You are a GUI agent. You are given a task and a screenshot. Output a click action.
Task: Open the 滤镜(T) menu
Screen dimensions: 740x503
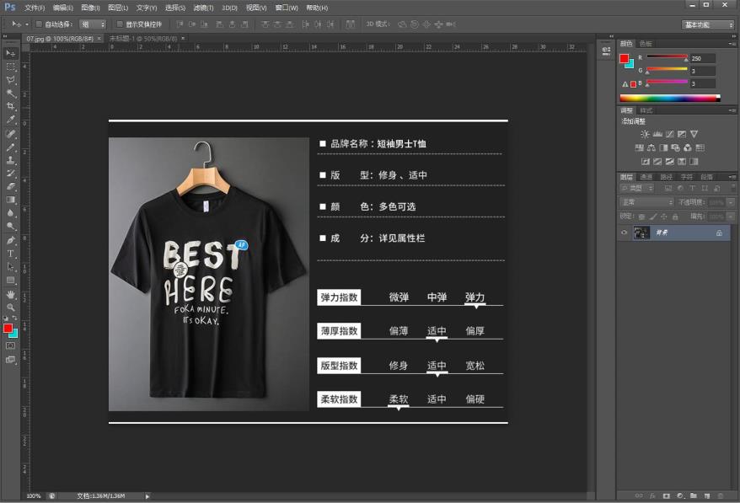coord(203,8)
